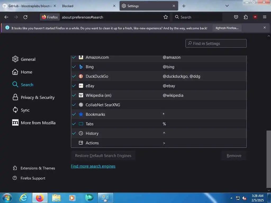Open the Firefox application menu
Viewport: 271px width, 203px height.
point(265,17)
